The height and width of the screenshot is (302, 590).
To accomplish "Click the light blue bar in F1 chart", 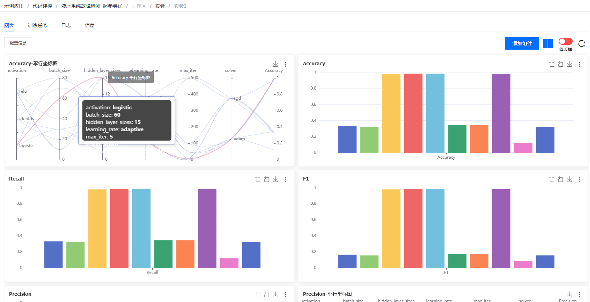I will pyautogui.click(x=435, y=228).
